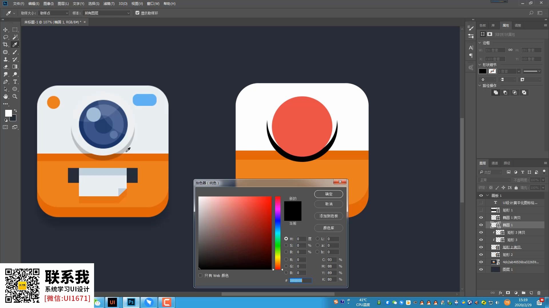Screen dimensions: 549x308
Task: Switch to the 通道 tab
Action: click(x=495, y=163)
